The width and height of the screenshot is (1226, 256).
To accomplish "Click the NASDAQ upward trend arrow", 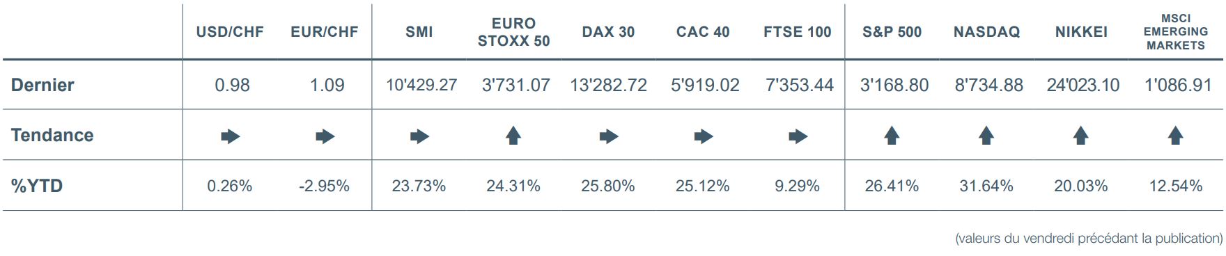I will click(986, 136).
